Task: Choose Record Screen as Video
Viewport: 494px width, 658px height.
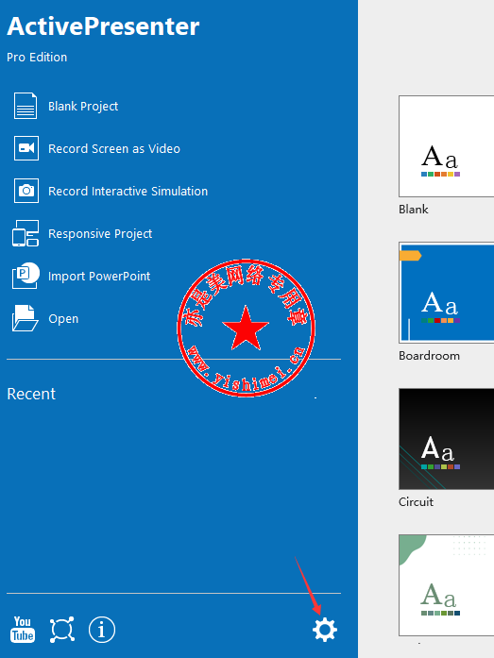Action: click(114, 148)
